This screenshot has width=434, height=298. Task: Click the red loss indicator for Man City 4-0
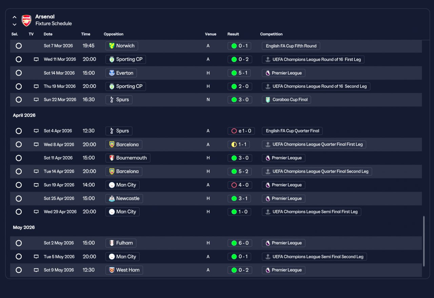pos(234,185)
